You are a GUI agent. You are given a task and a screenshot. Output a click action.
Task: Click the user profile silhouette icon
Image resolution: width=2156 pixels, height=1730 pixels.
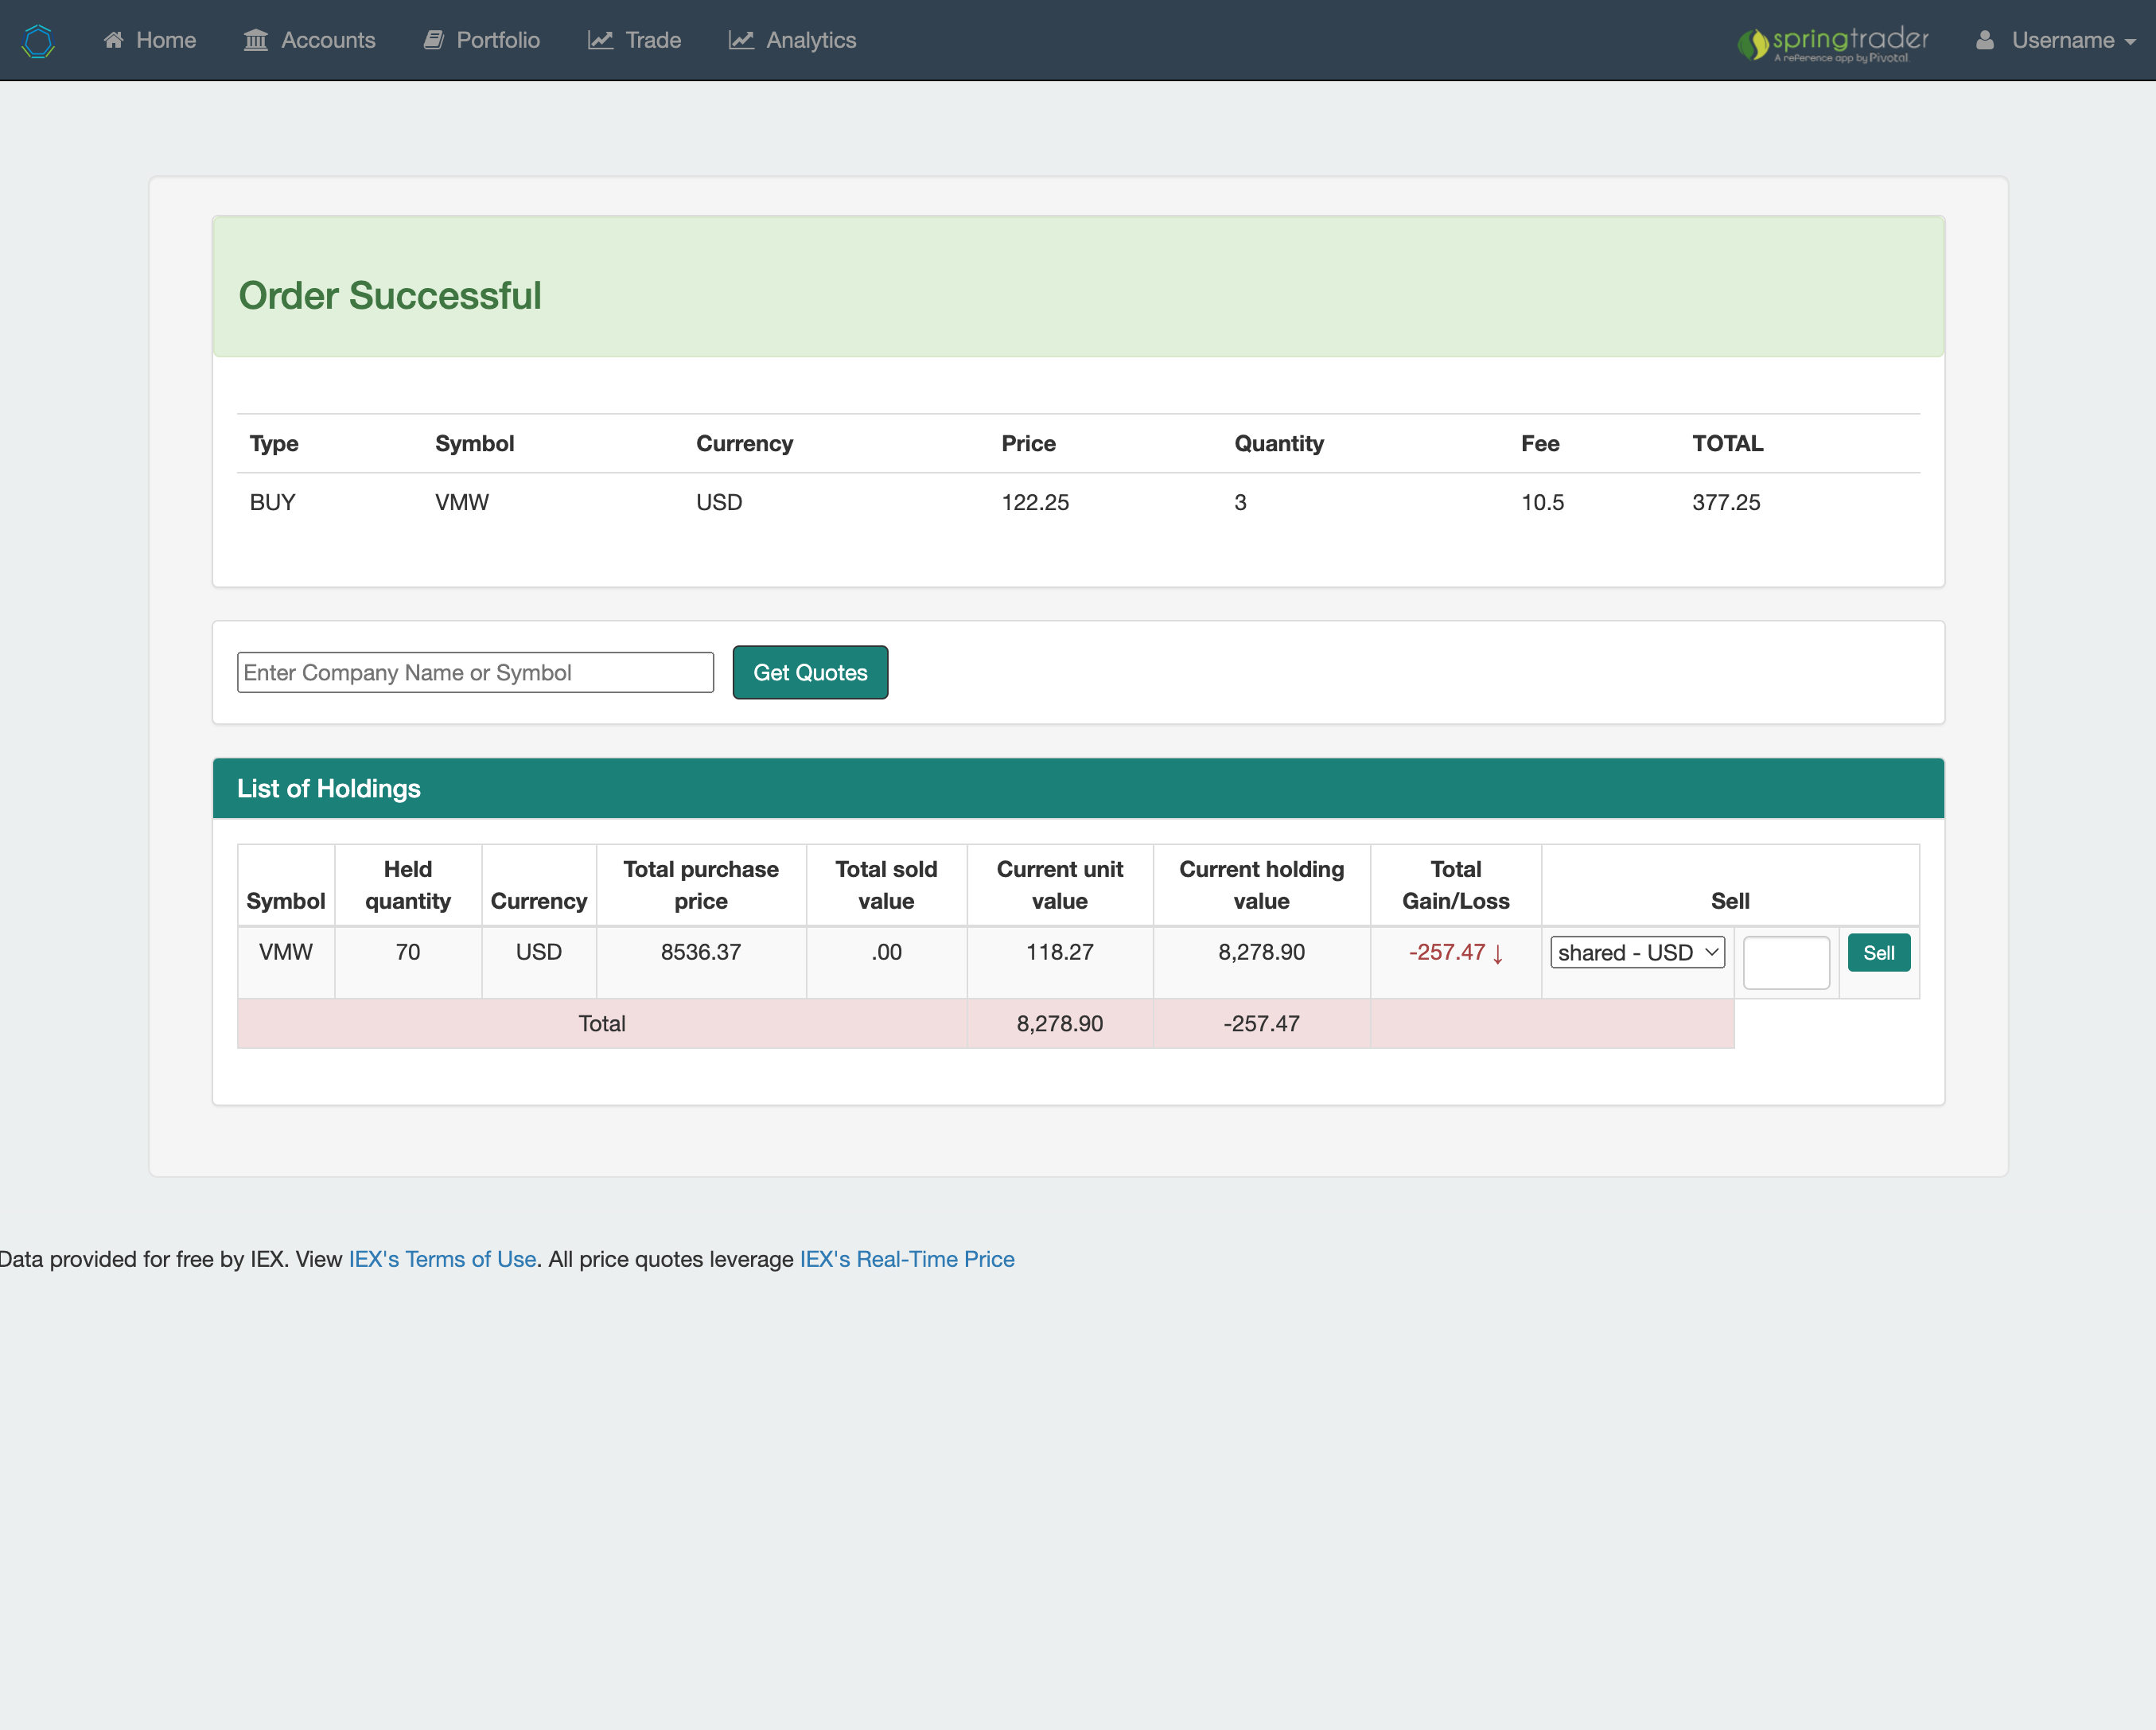1985,40
